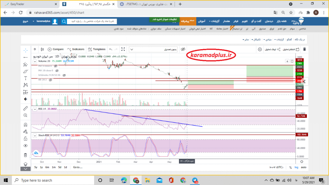Open the prediction and measurement tools

click(x=25, y=92)
